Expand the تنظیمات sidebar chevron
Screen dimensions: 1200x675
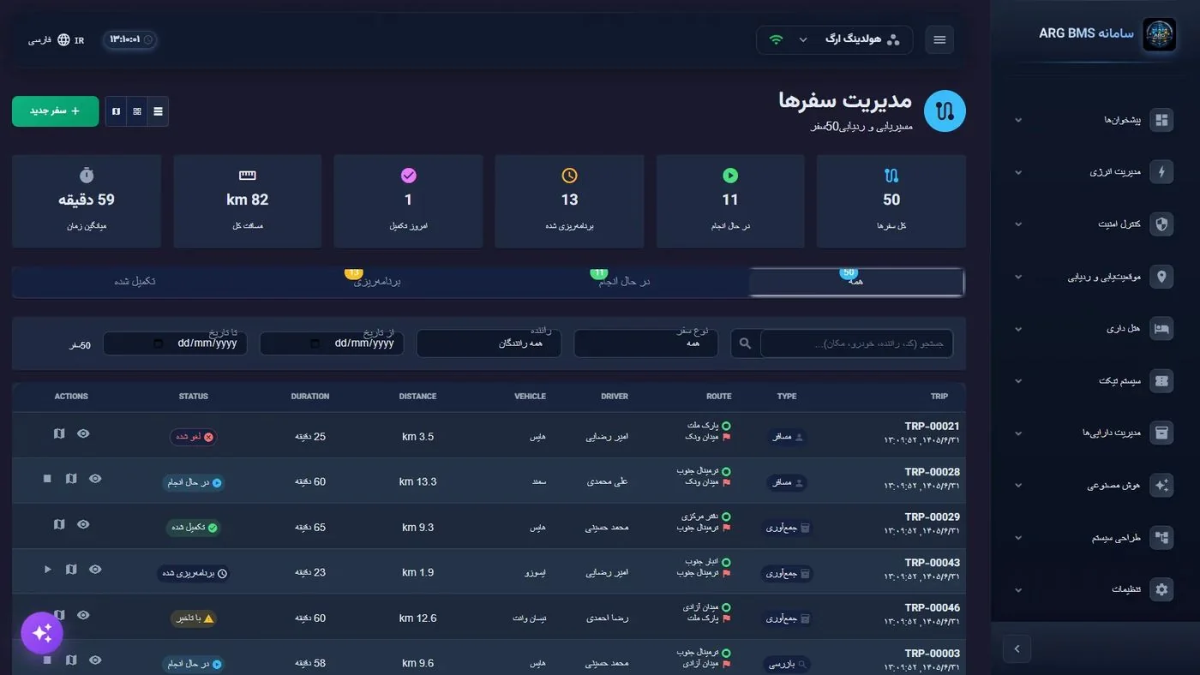coord(1018,589)
